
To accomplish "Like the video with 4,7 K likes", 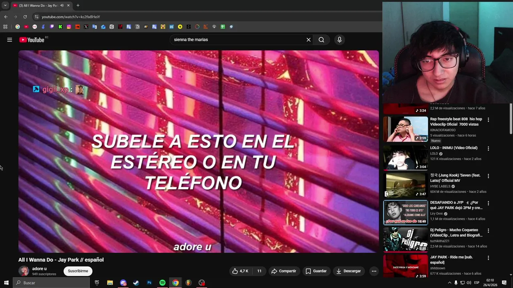I will [x=240, y=271].
